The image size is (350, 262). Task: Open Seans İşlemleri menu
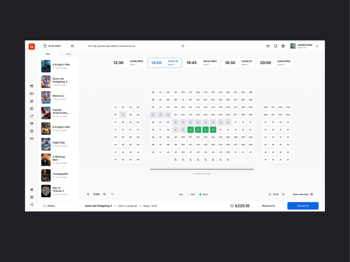[303, 194]
